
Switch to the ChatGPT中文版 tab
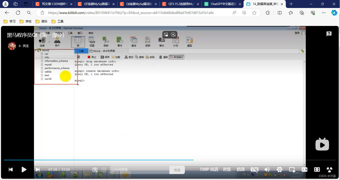pyautogui.click(x=223, y=4)
